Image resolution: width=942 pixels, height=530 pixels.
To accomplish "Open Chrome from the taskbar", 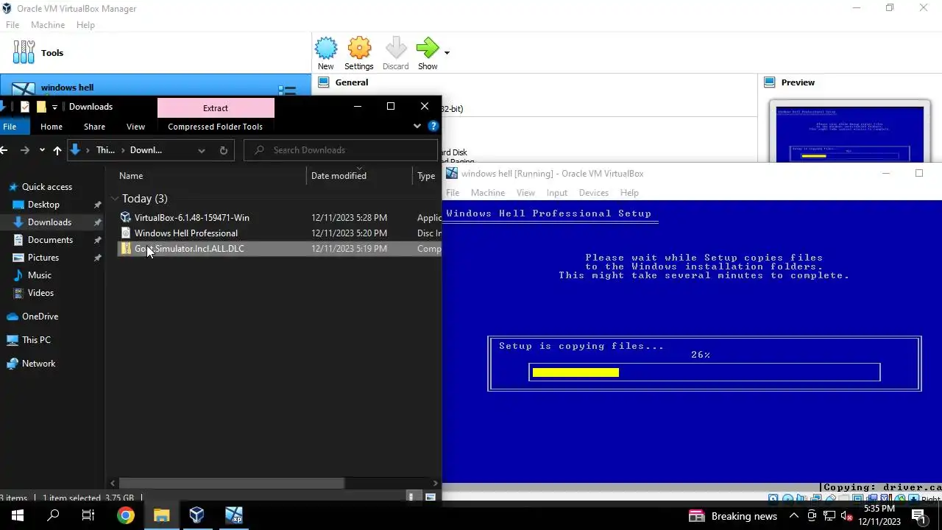I will click(x=126, y=515).
